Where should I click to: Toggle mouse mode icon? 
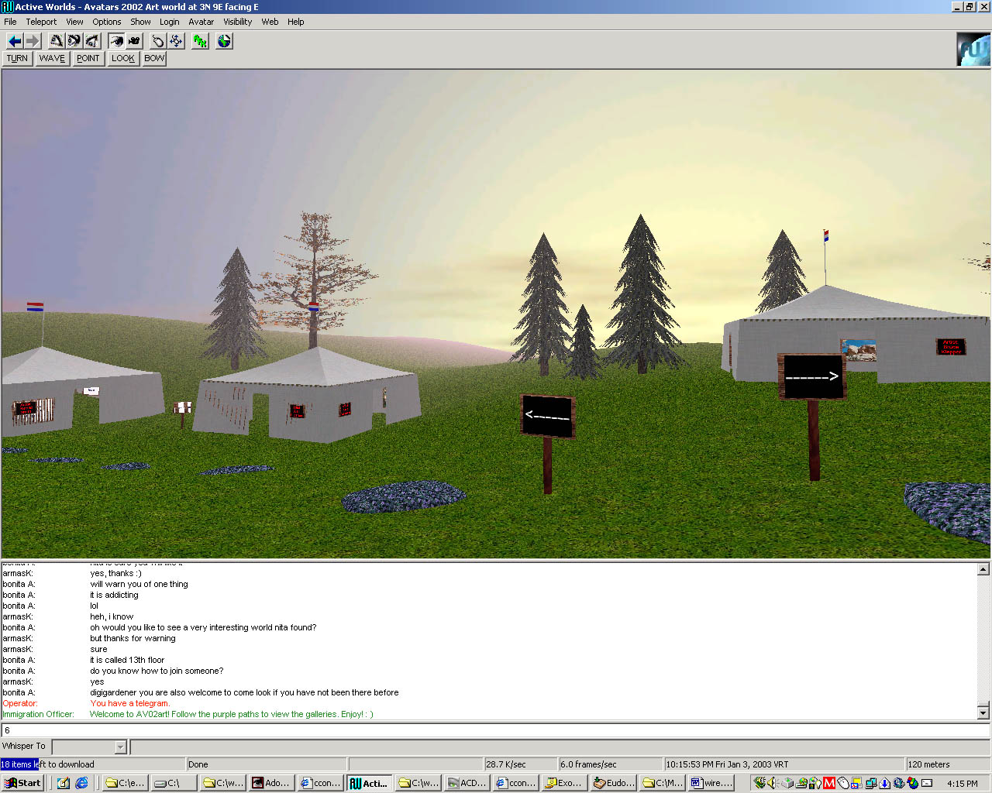point(158,41)
